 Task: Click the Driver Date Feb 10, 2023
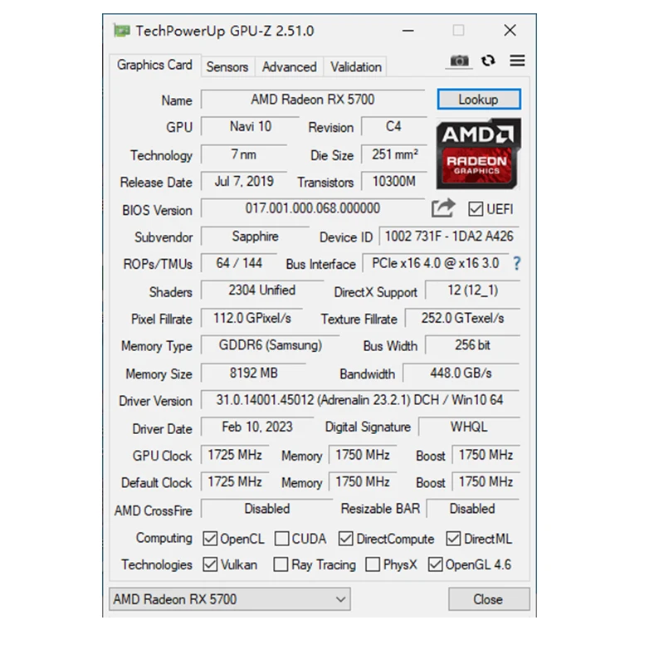click(x=257, y=427)
